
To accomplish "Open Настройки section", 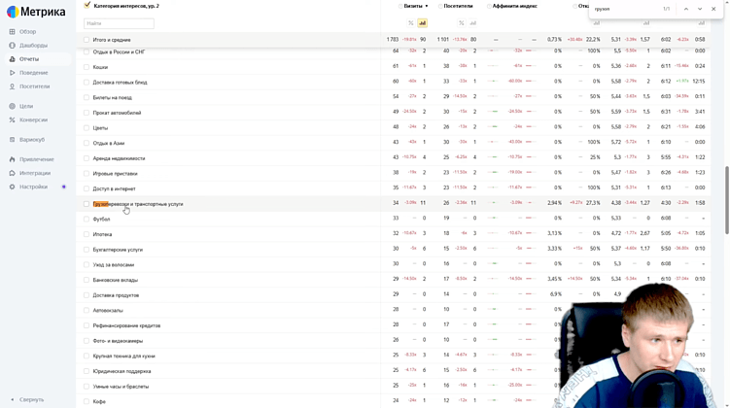I will click(33, 187).
